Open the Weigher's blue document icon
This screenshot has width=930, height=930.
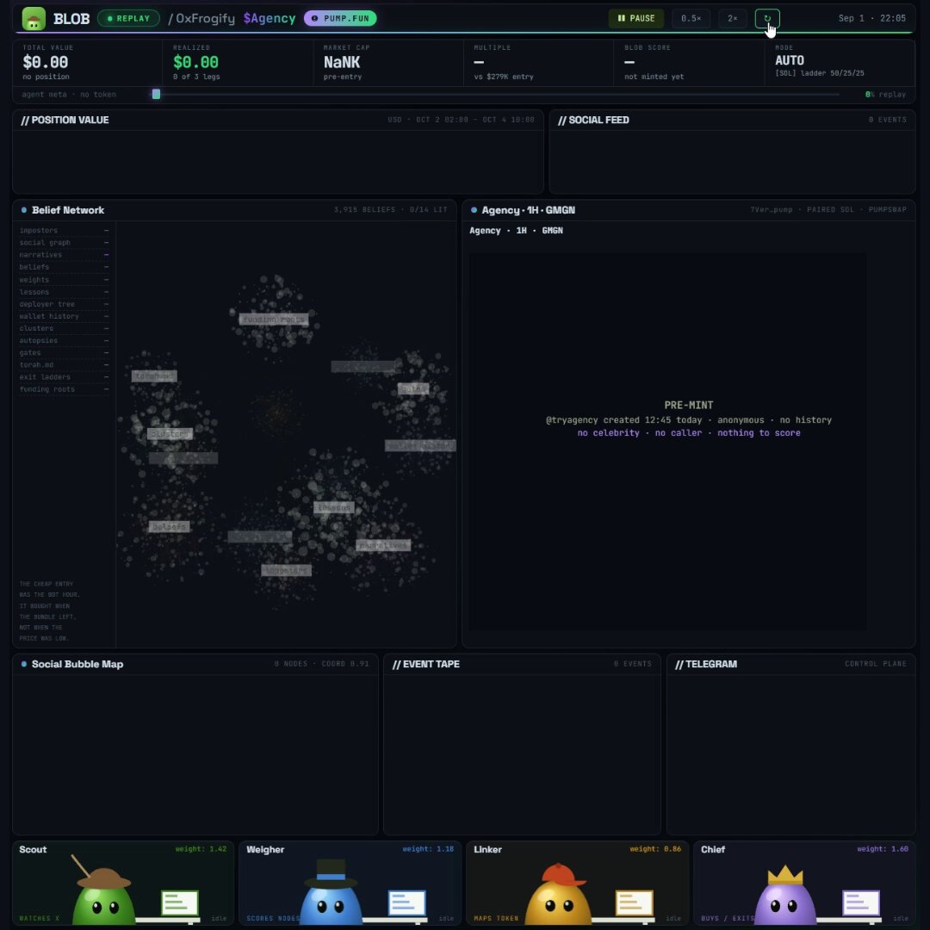406,902
